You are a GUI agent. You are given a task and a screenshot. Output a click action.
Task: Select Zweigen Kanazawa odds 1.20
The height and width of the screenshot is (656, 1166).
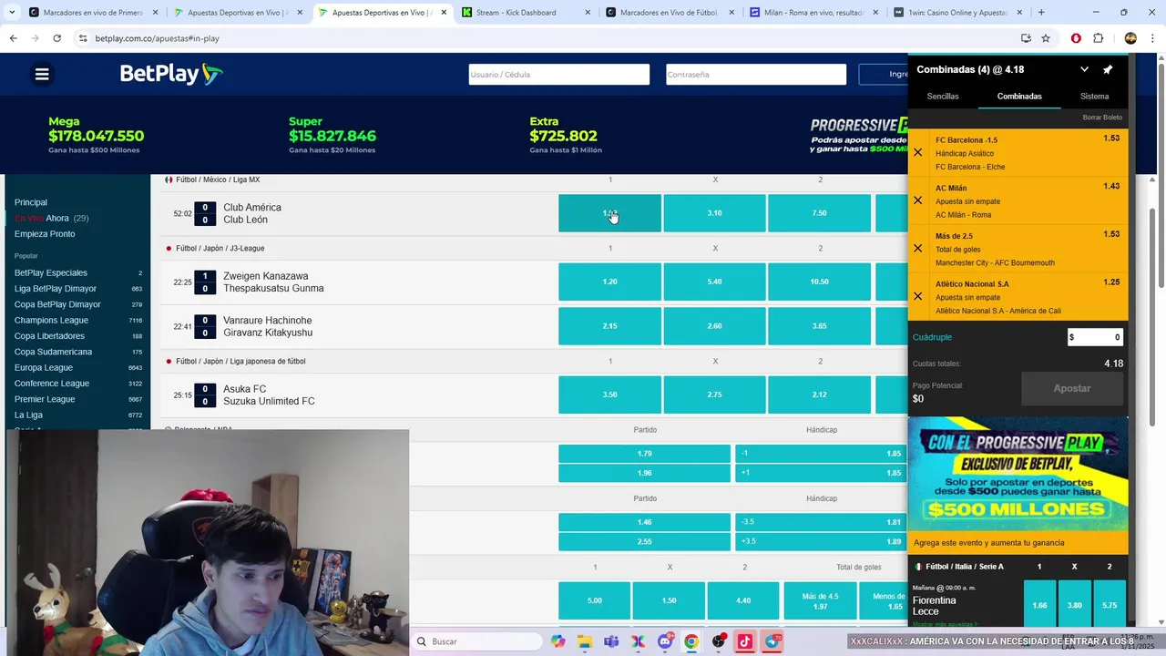(609, 282)
